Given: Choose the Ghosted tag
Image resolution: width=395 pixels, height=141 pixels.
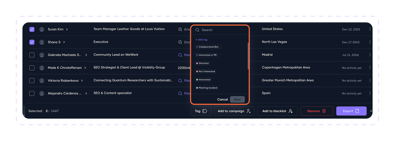Looking at the screenshot, I should click(x=203, y=63).
